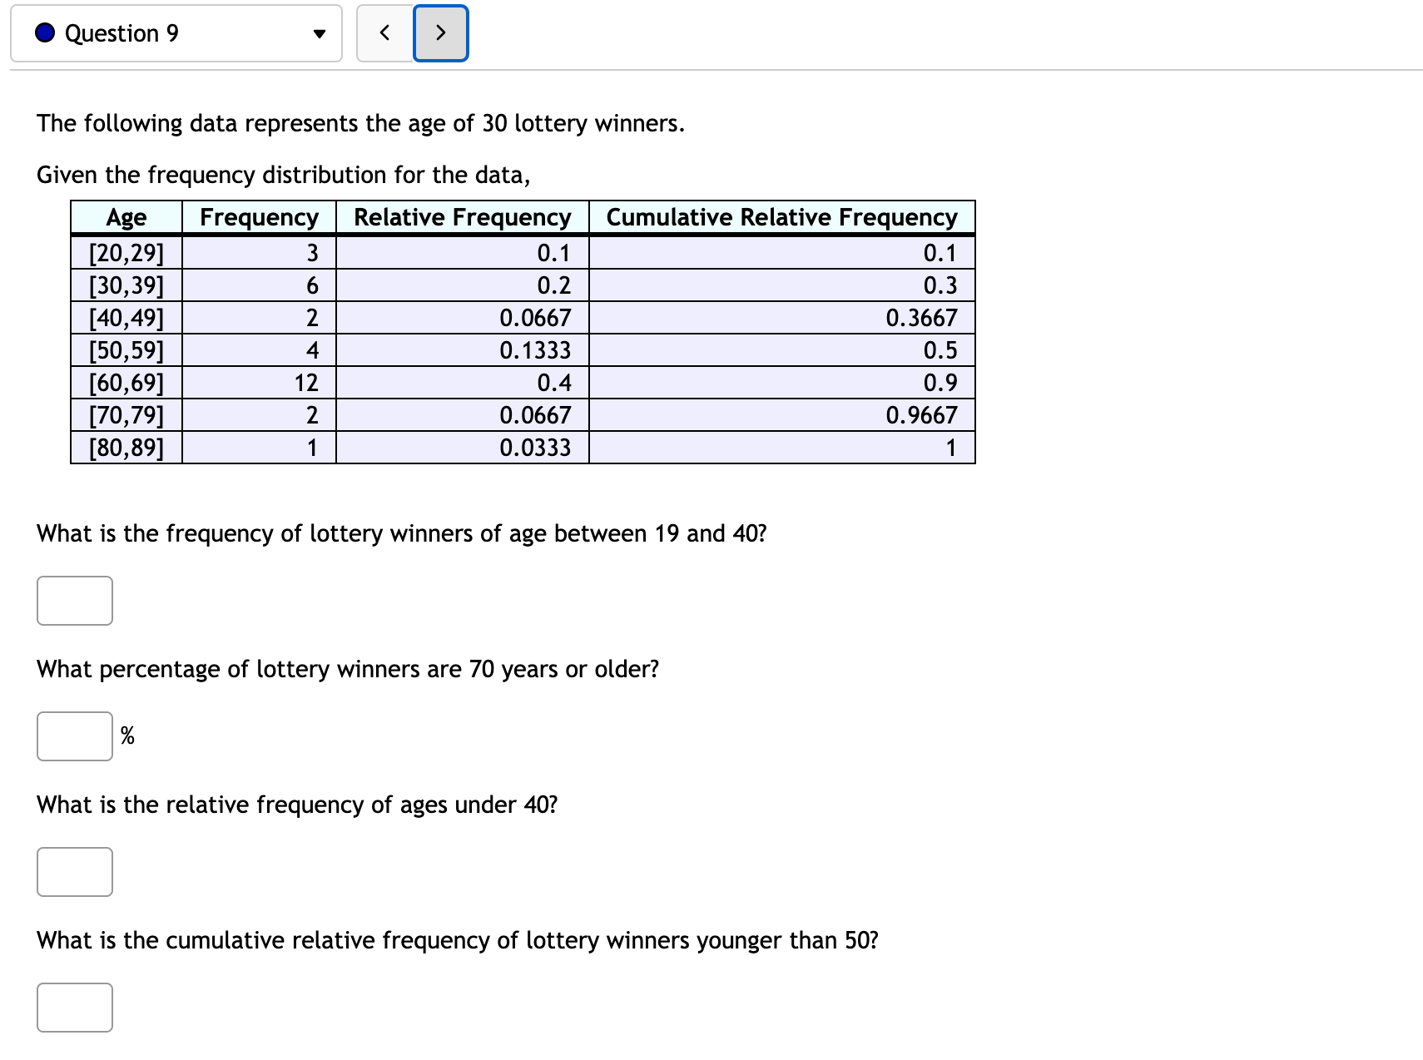Click cumulative relative frequency 0.3 cell

[782, 285]
